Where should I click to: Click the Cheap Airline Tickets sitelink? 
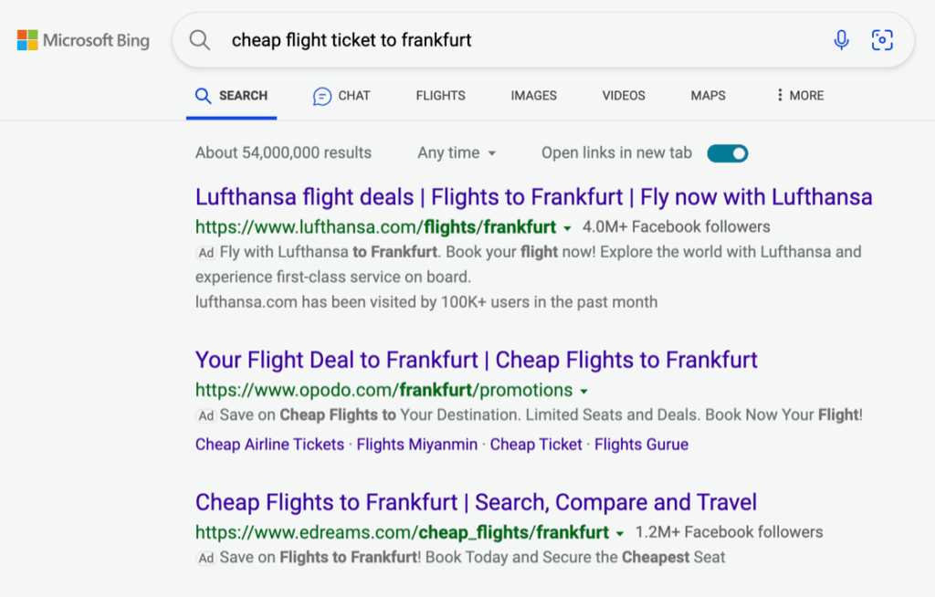[268, 445]
